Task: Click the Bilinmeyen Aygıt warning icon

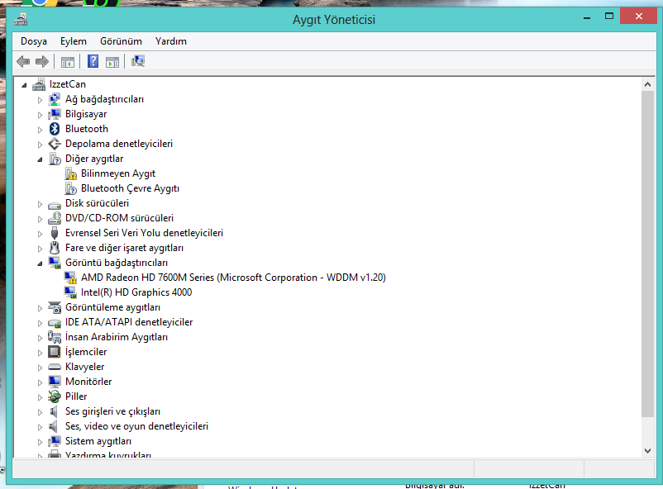Action: point(70,173)
